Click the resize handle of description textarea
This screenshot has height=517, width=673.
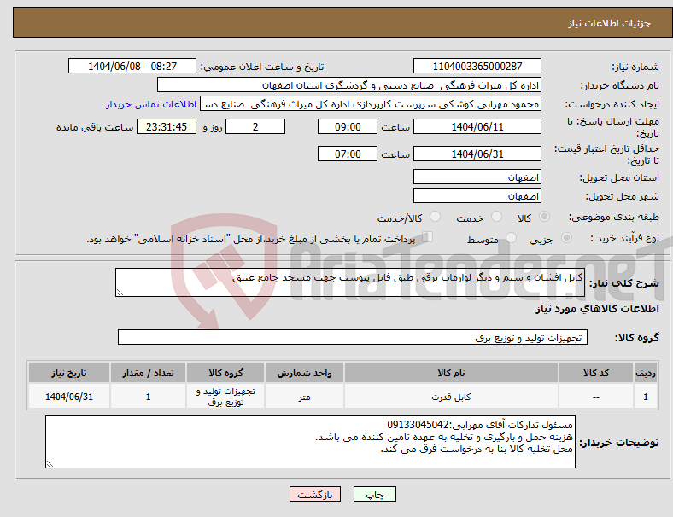click(x=120, y=293)
